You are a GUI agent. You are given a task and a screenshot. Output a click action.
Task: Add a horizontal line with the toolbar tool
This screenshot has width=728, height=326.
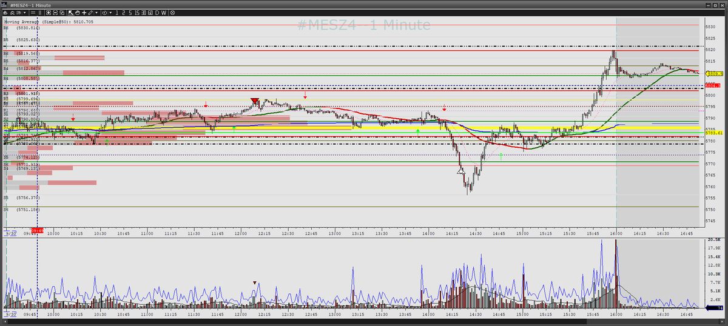point(33,13)
